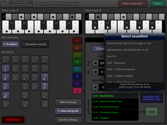
Task: Select purple preset slot 7
Action: pyautogui.click(x=77, y=84)
